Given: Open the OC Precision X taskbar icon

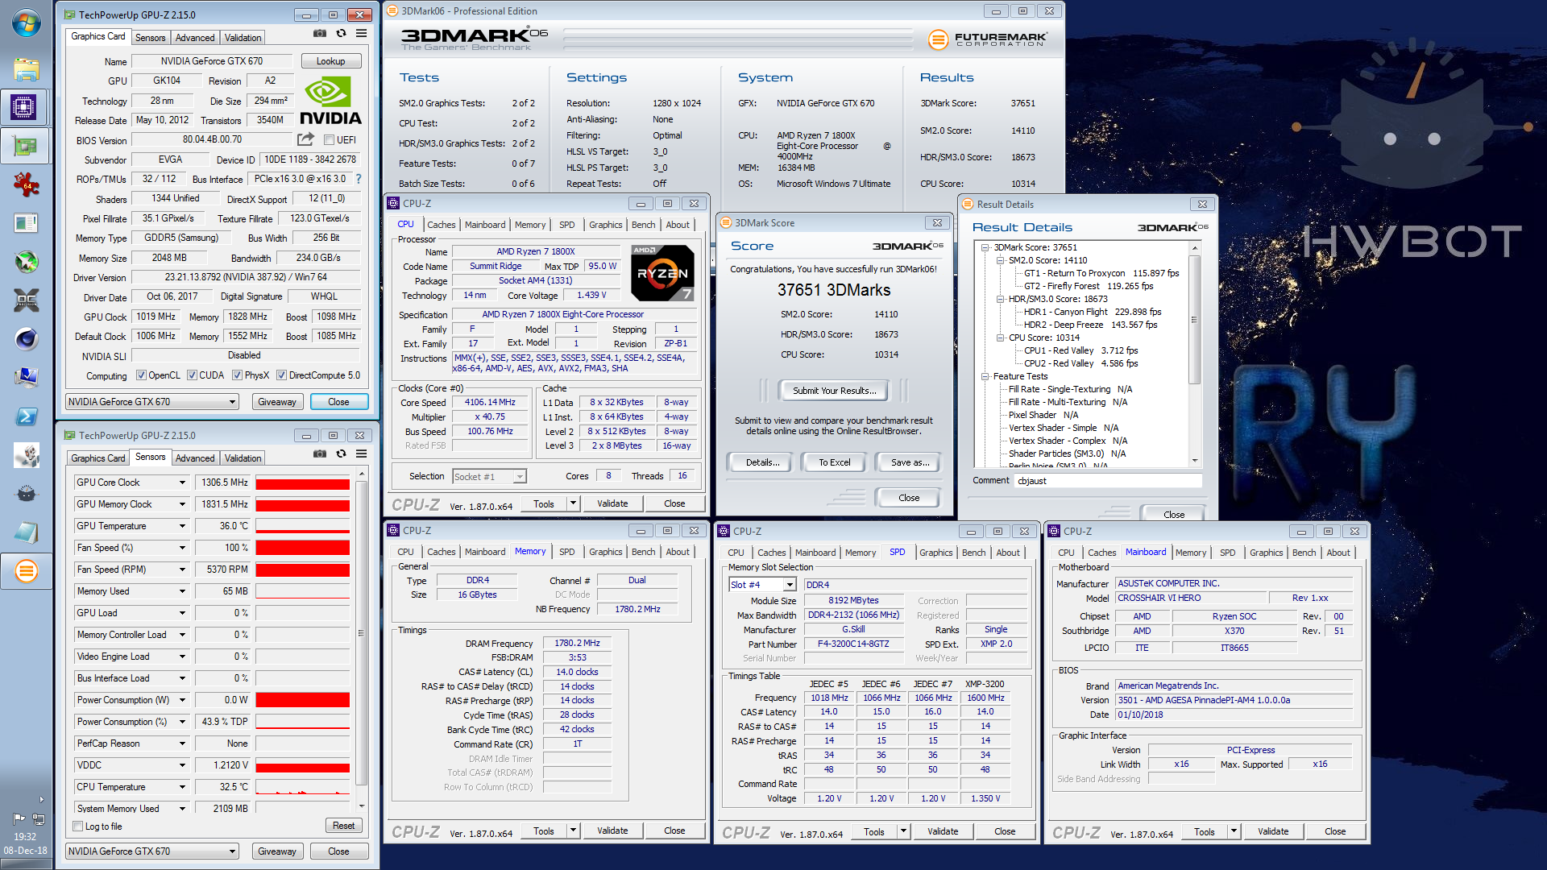Looking at the screenshot, I should (26, 300).
